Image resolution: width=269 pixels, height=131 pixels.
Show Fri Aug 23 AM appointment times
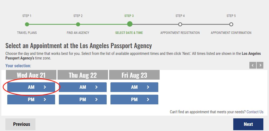(134, 87)
